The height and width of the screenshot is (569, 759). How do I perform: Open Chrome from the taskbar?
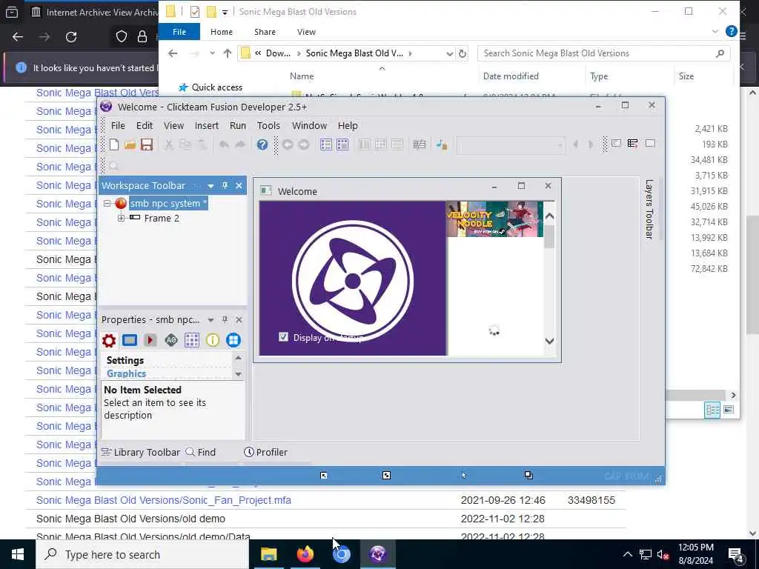(342, 554)
